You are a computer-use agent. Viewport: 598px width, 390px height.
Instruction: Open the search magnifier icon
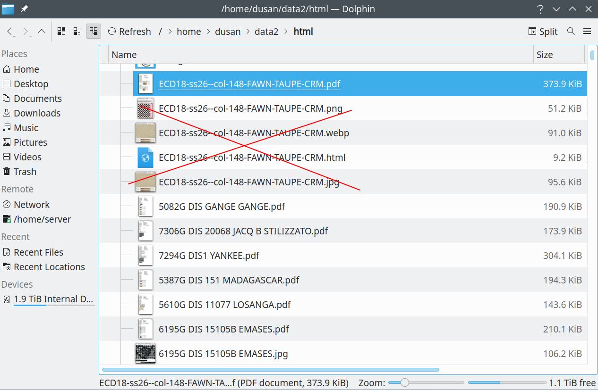pyautogui.click(x=571, y=32)
